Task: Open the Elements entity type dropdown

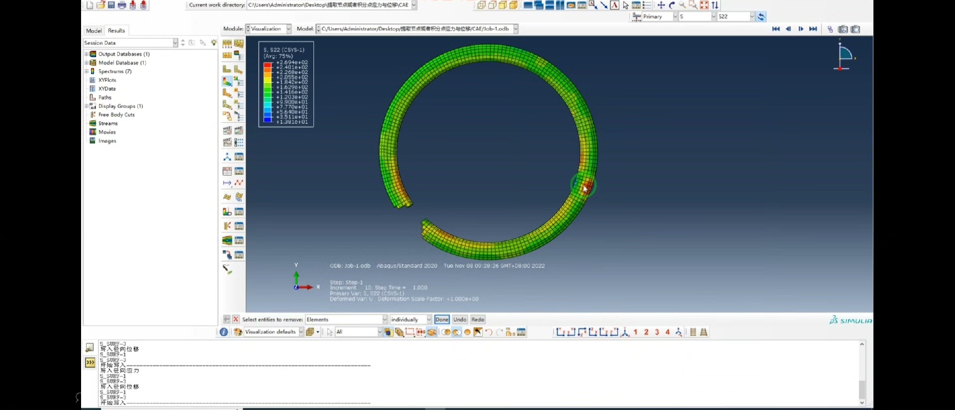Action: click(384, 320)
